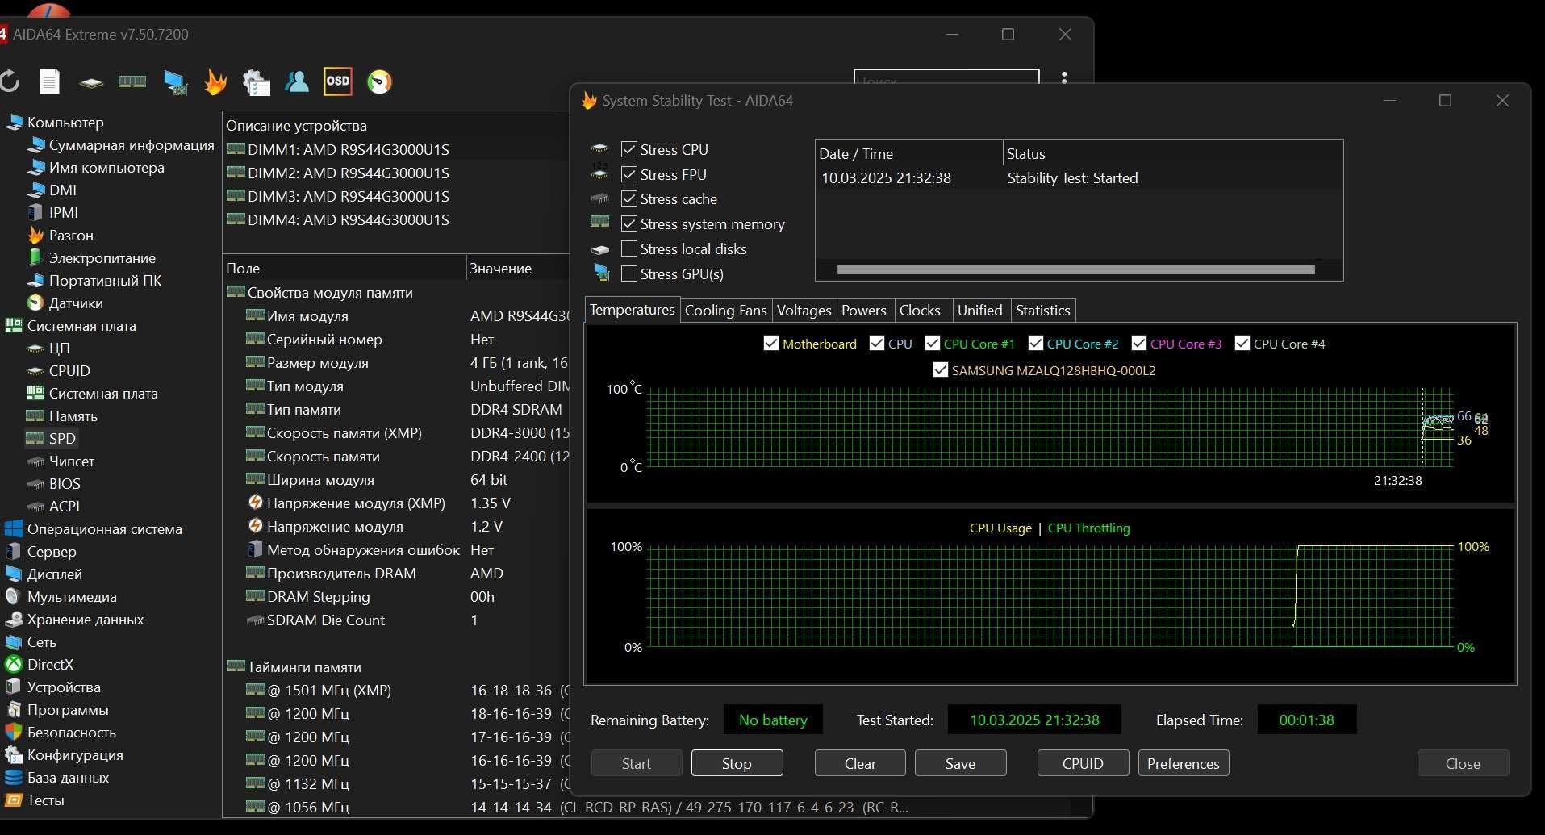Select the Разгон tree item

(x=61, y=236)
